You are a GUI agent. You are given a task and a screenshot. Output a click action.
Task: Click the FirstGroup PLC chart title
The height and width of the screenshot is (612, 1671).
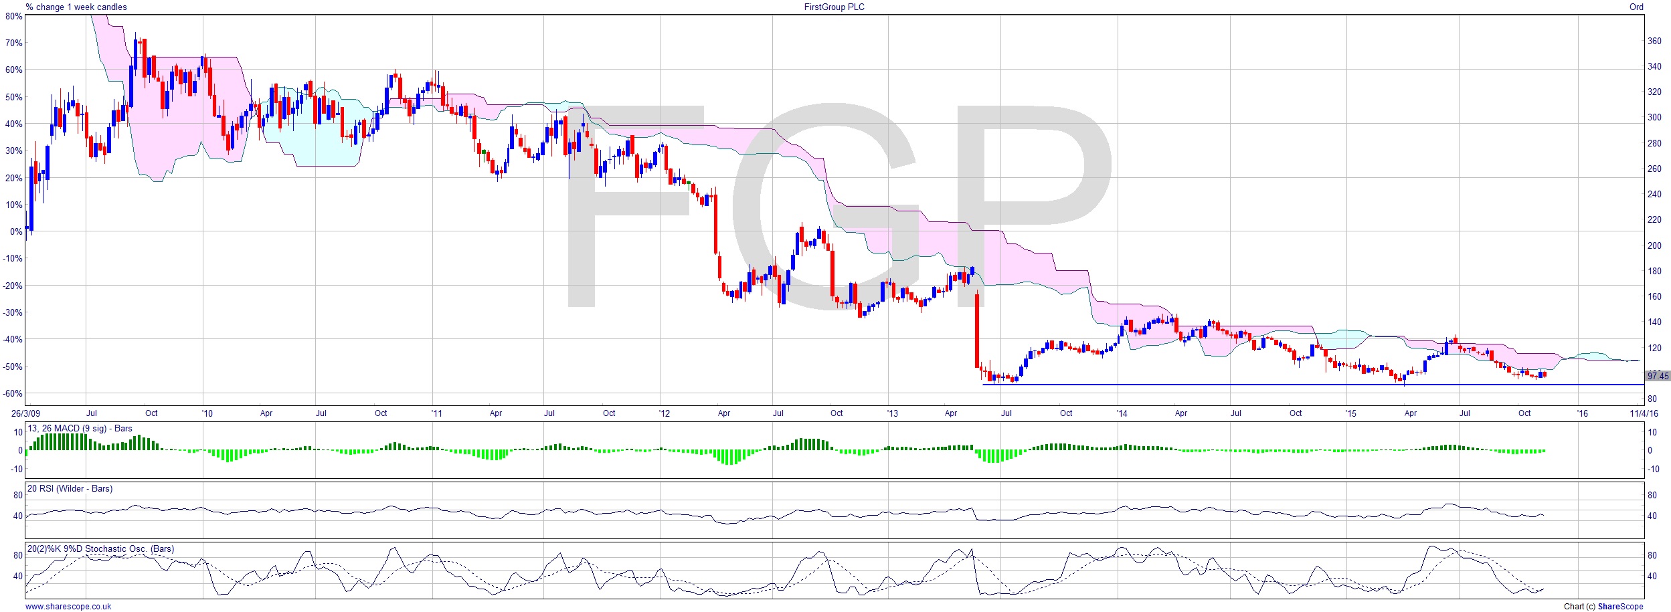834,7
